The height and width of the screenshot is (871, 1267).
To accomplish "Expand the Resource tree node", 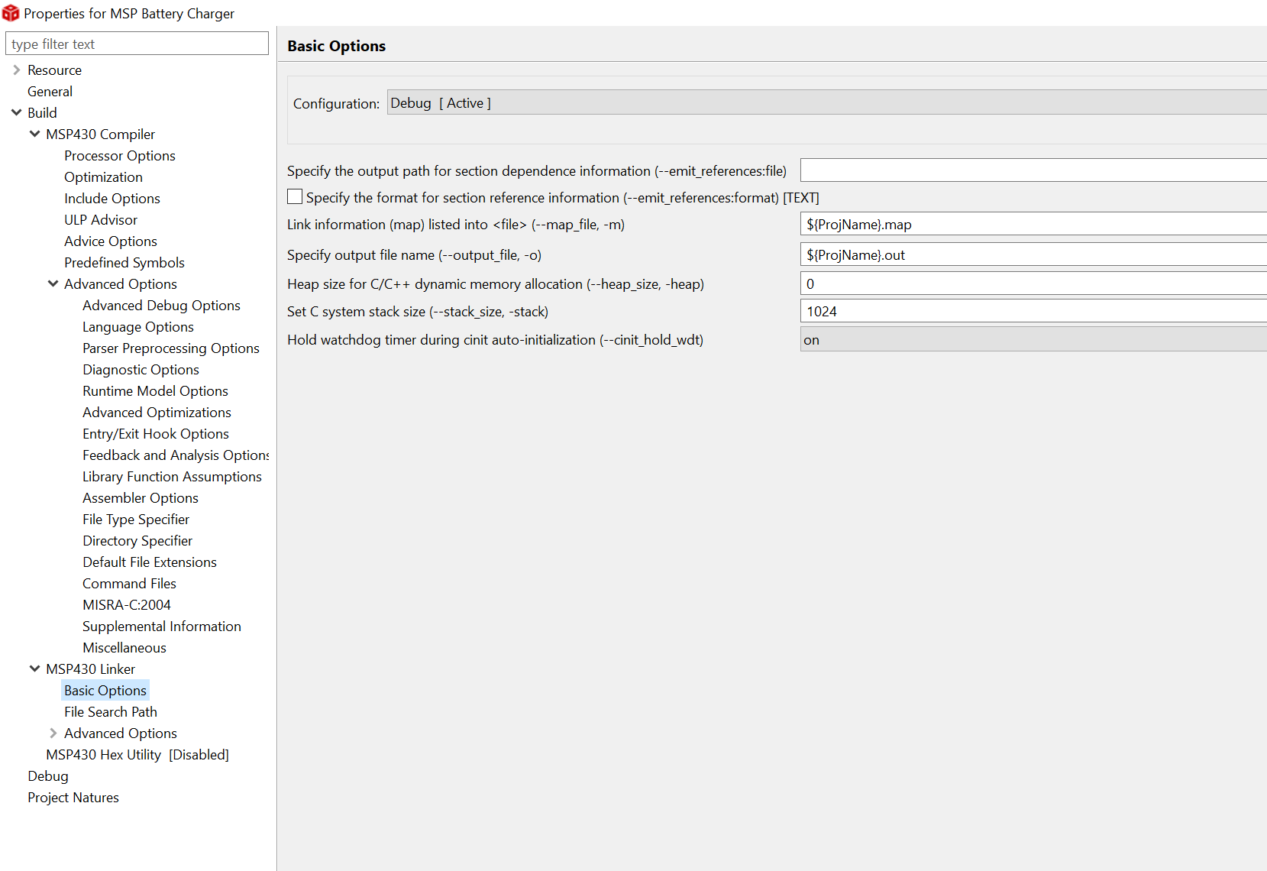I will click(16, 70).
